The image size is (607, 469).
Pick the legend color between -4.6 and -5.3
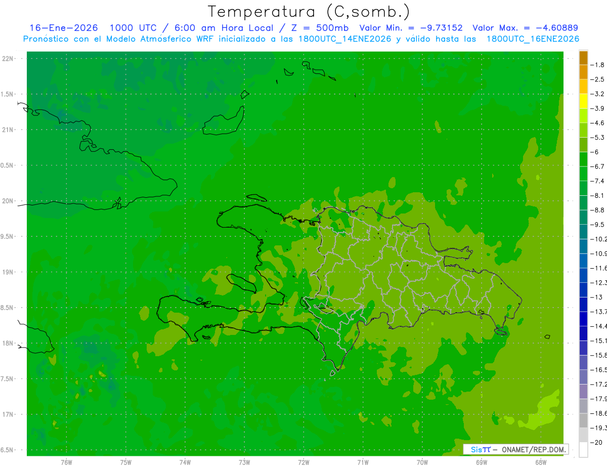583,130
